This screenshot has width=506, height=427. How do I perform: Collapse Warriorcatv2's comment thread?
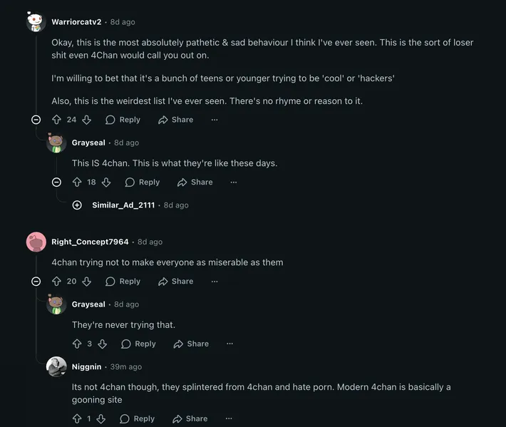[x=36, y=120]
